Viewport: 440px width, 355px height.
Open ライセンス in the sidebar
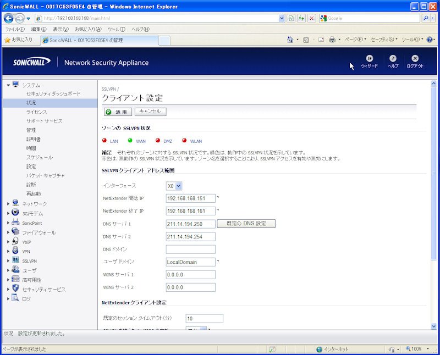tap(36, 112)
